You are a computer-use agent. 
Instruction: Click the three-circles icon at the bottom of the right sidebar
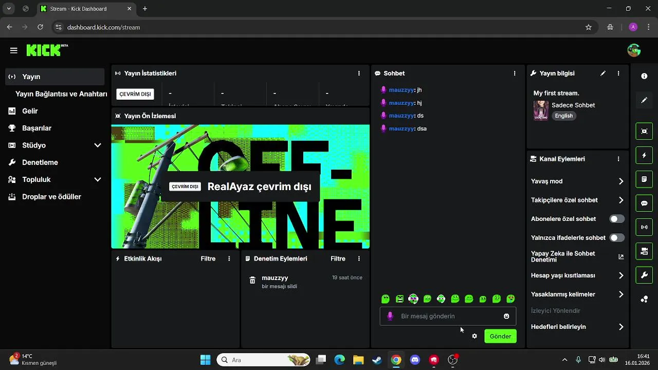(644, 299)
